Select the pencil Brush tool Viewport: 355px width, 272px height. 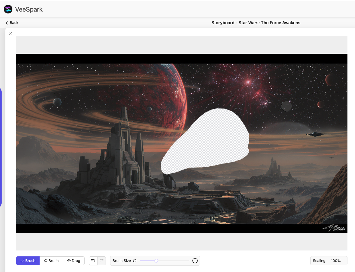28,261
